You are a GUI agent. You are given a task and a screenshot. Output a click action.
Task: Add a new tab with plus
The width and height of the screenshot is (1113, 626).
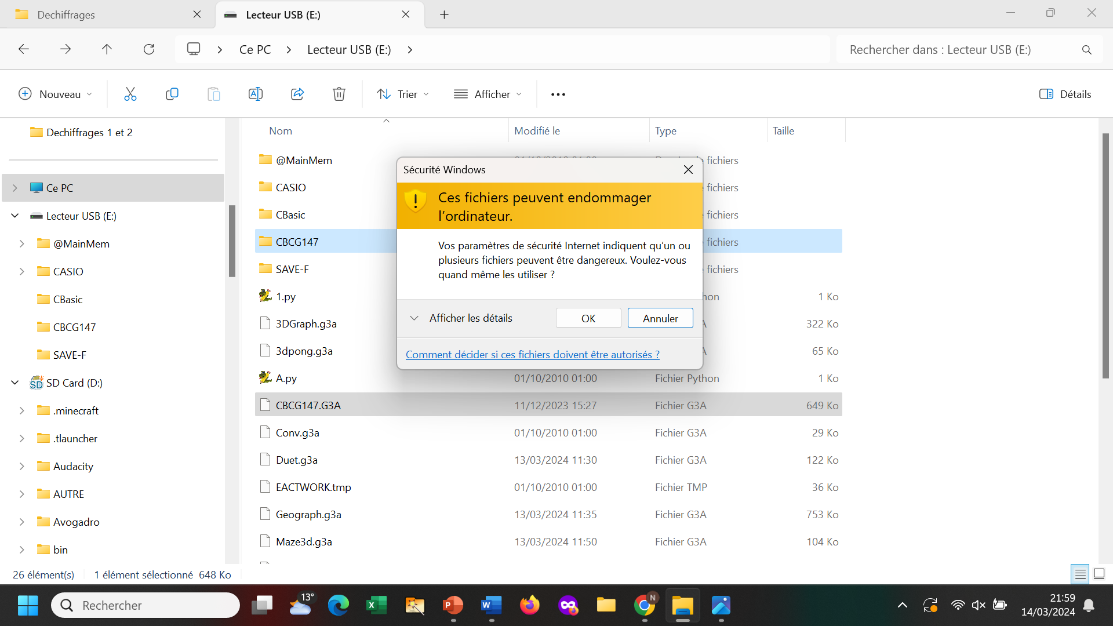tap(444, 14)
